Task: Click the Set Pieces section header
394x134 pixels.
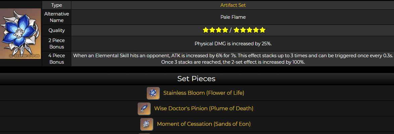Action: pos(196,79)
